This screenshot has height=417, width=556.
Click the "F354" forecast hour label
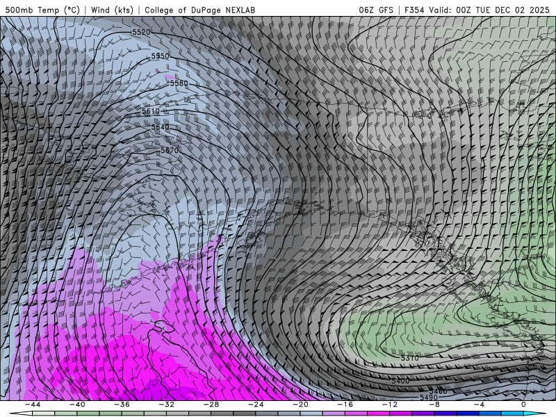click(414, 10)
